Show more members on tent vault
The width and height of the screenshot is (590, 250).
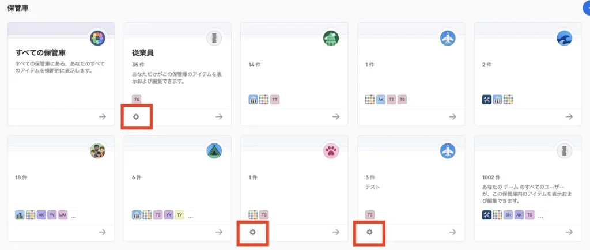190,215
